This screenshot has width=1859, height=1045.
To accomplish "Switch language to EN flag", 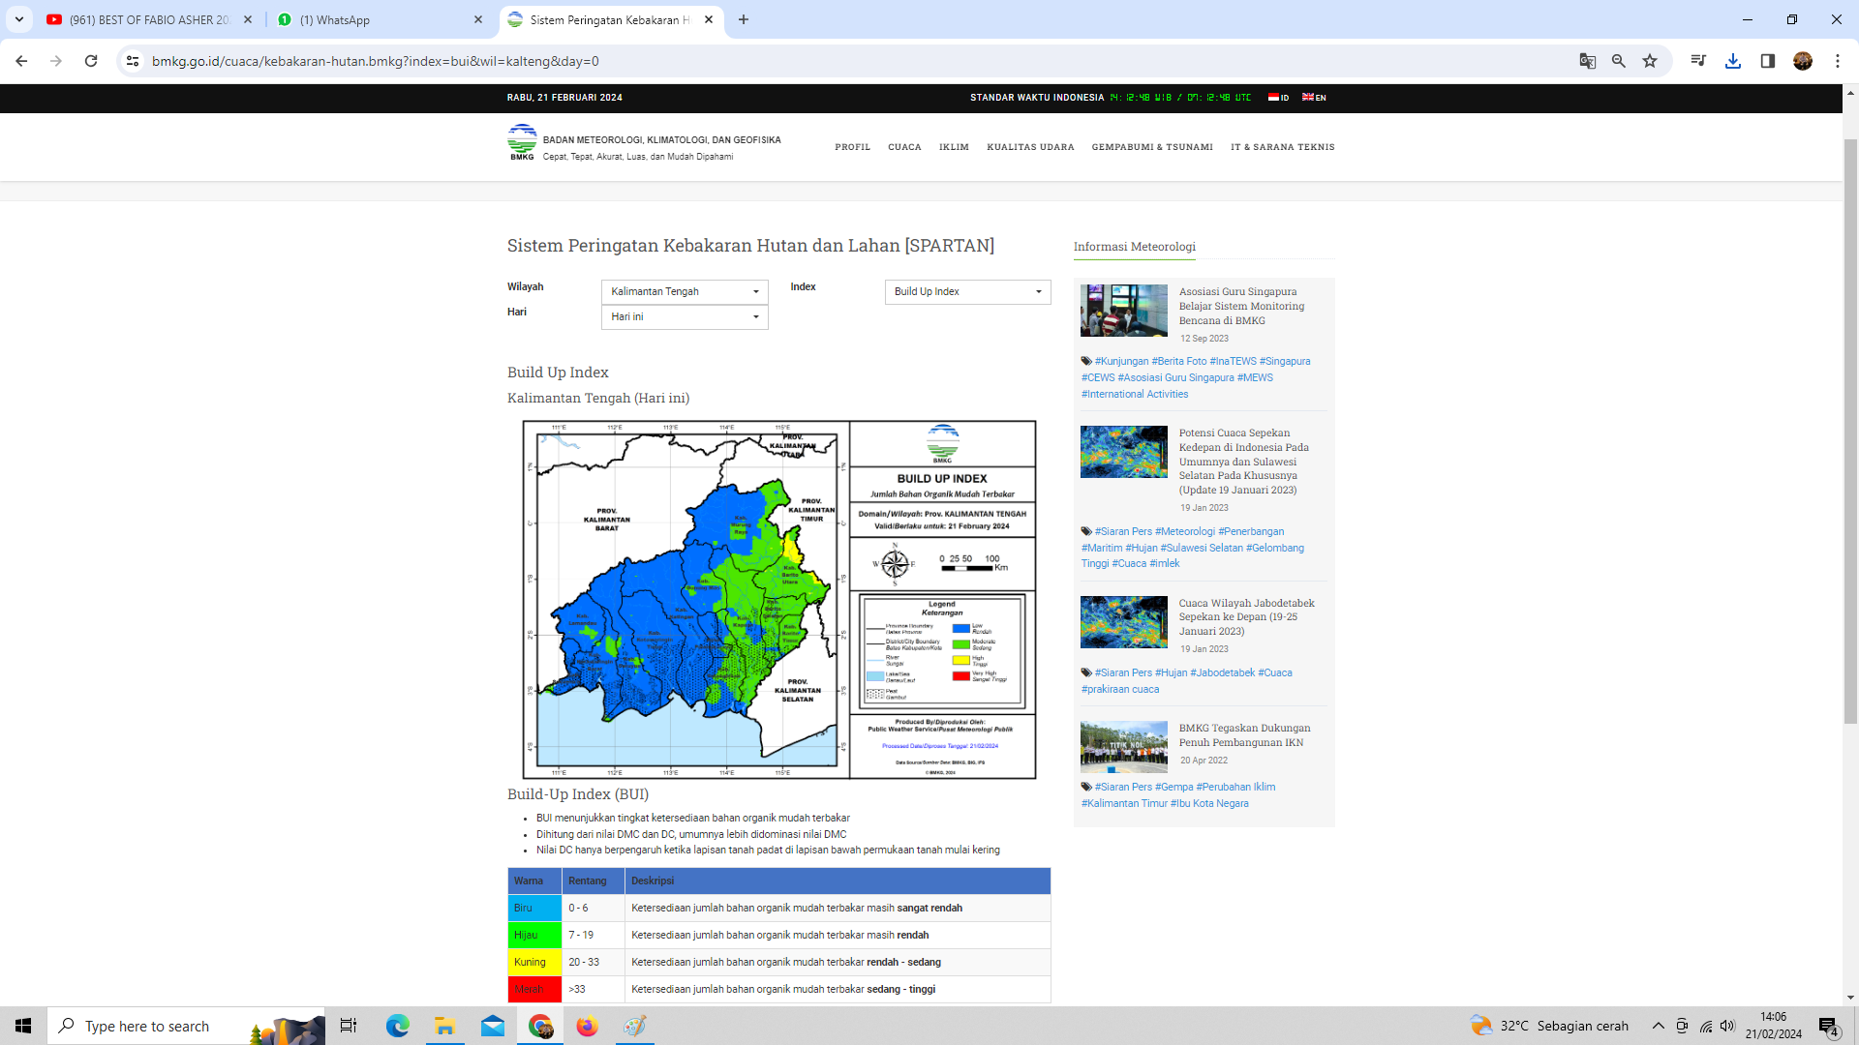I will (1314, 98).
